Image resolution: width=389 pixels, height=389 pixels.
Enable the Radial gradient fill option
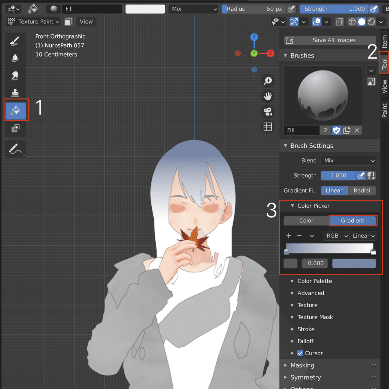[x=362, y=191]
